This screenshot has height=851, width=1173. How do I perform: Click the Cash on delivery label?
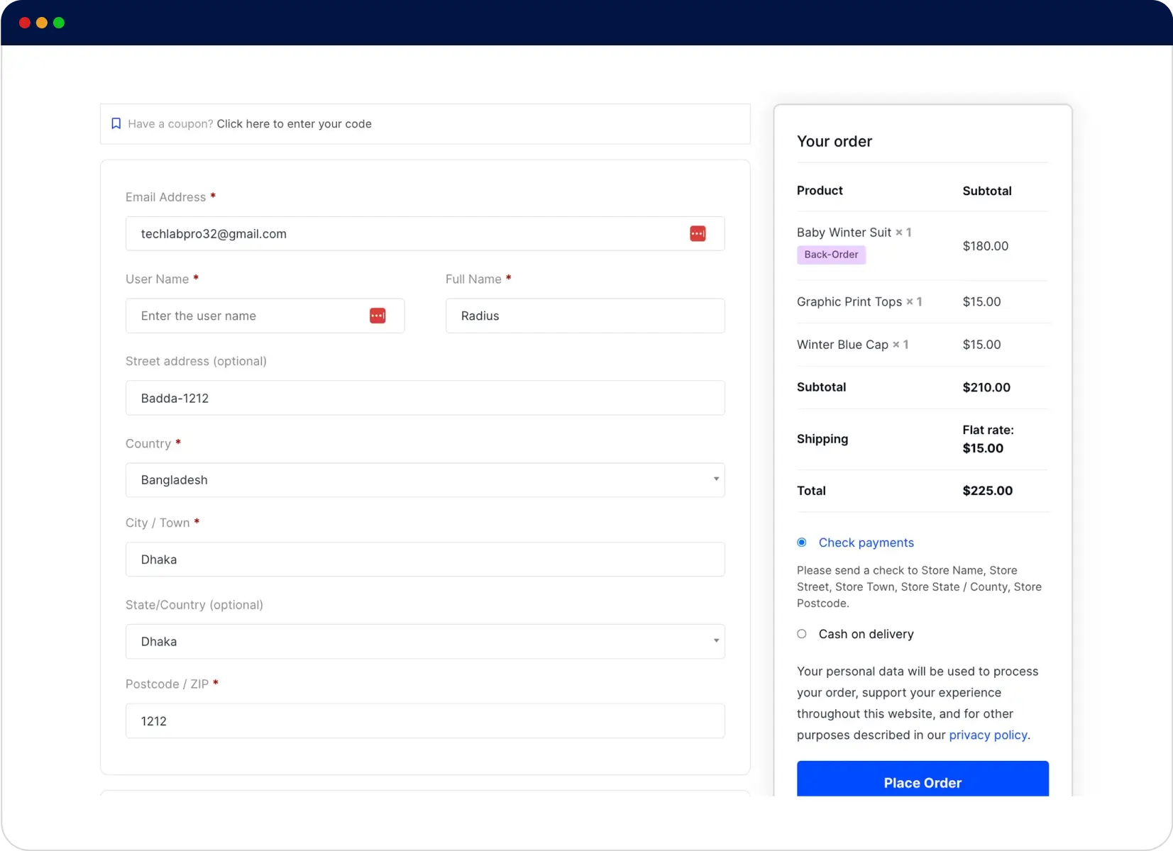pos(866,634)
